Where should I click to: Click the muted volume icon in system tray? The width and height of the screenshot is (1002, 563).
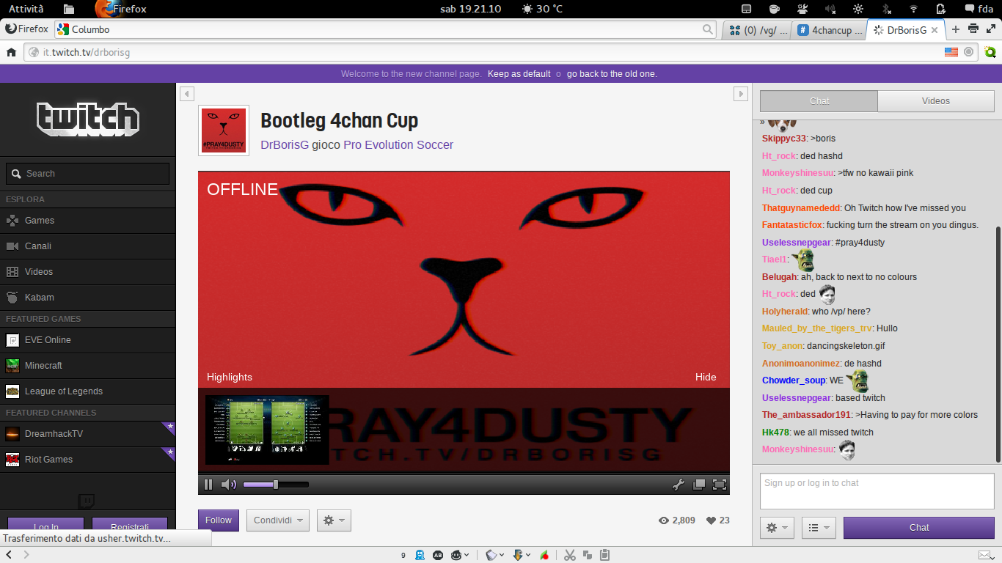(830, 9)
